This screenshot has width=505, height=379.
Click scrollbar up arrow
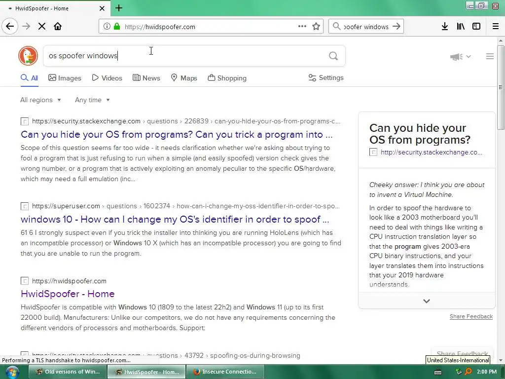pos(501,40)
